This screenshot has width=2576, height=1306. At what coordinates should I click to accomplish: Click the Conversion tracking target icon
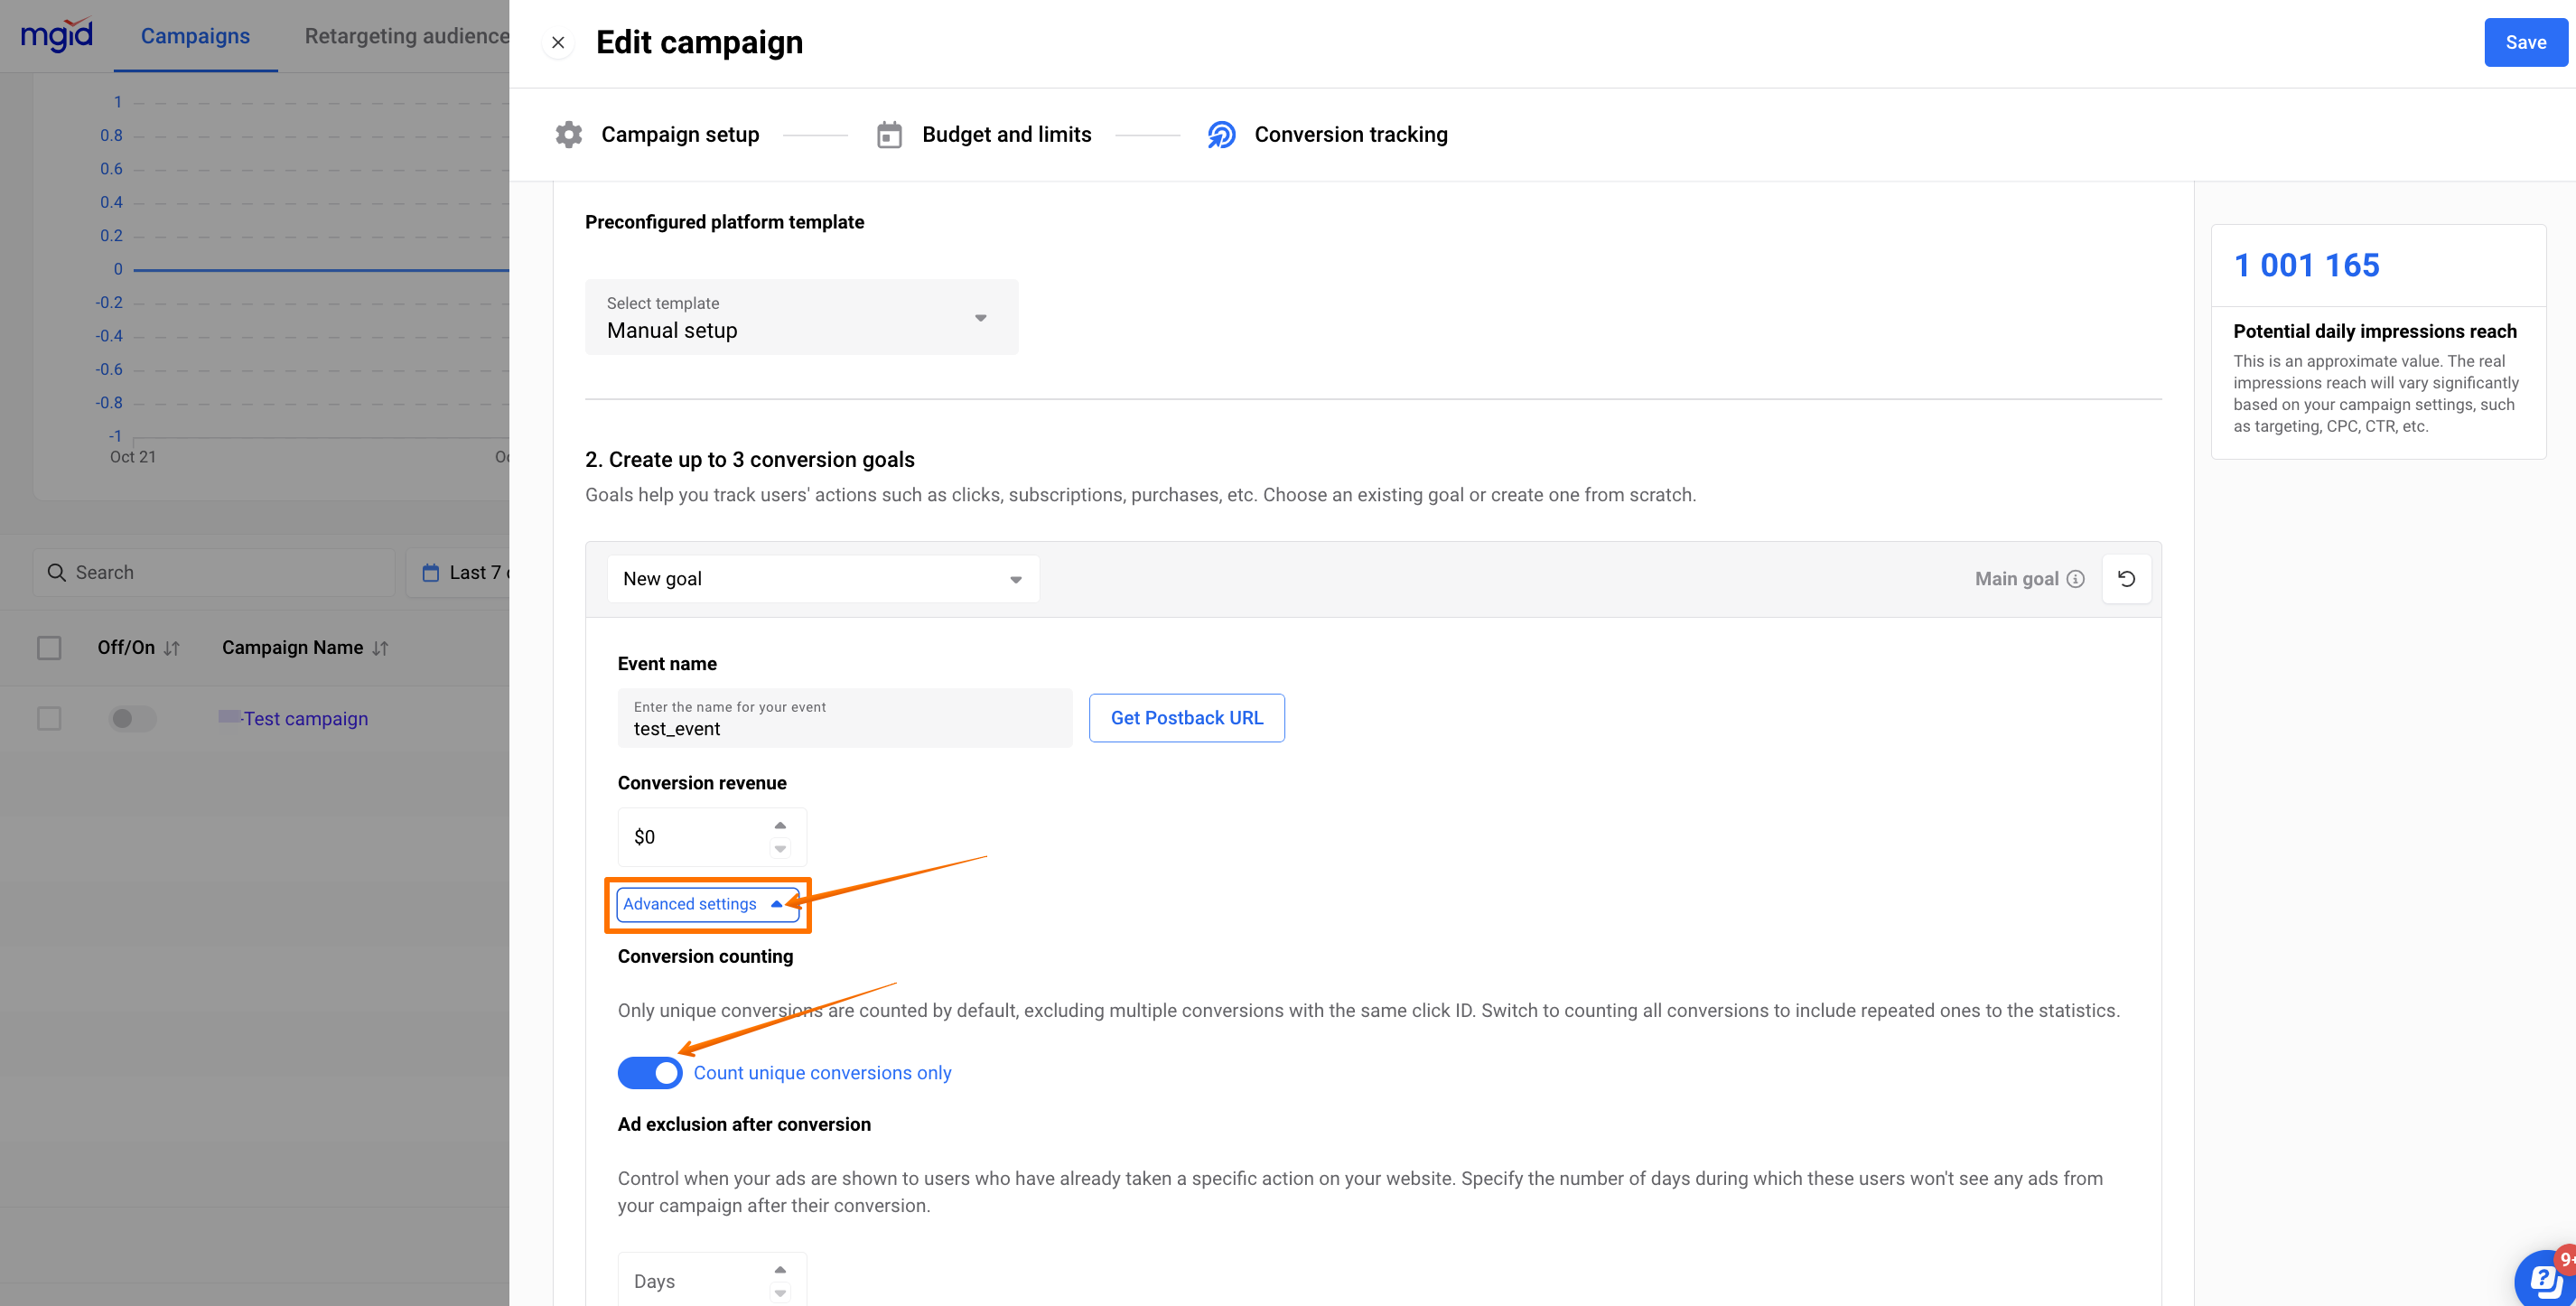tap(1221, 134)
